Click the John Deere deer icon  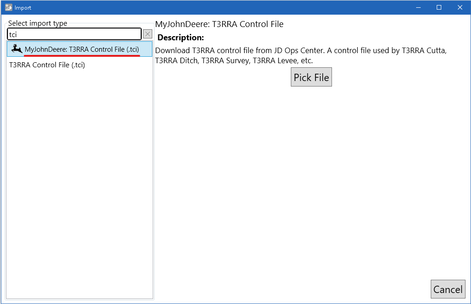(17, 49)
